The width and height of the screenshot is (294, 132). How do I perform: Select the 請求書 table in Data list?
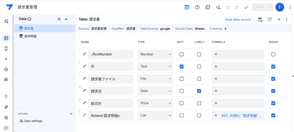tap(29, 28)
